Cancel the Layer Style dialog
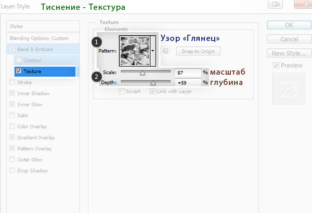This screenshot has width=312, height=213. point(289,39)
